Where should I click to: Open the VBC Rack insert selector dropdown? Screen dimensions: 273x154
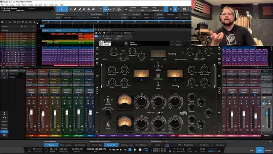pos(127,33)
